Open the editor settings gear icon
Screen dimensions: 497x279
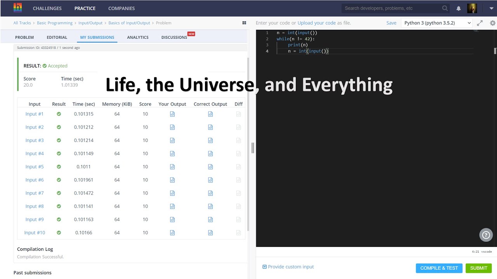point(493,23)
